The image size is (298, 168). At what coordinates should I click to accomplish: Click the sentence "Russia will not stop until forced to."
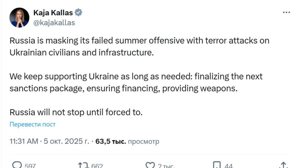pyautogui.click(x=76, y=112)
